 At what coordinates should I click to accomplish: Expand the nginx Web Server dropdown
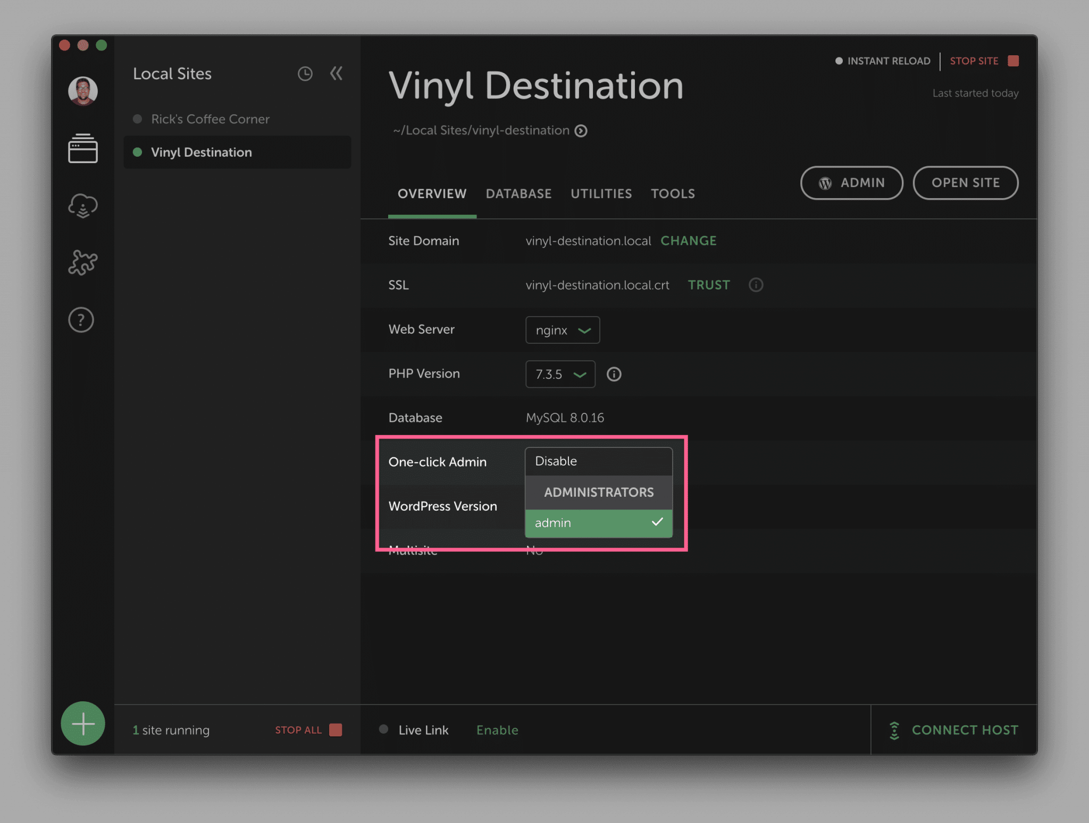[x=563, y=330]
